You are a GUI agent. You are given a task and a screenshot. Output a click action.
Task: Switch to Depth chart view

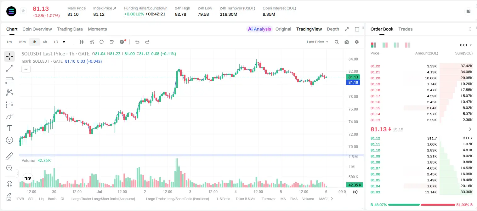(333, 29)
